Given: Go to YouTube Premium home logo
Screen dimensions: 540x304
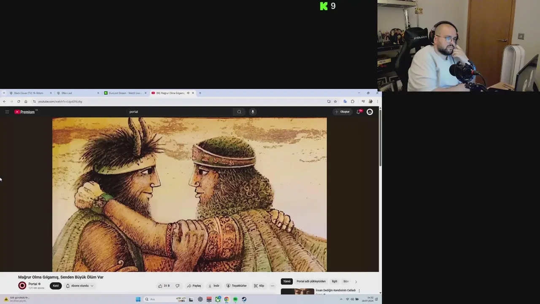Looking at the screenshot, I should pos(25,112).
